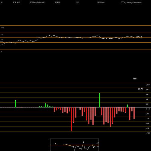Click the MR axis label -60
The width and height of the screenshot is (151, 151).
147,124
